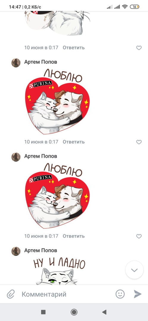The width and height of the screenshot is (148, 321).
Task: Open the second ЛЮБЛЮ heart sticker
Action: point(57,196)
